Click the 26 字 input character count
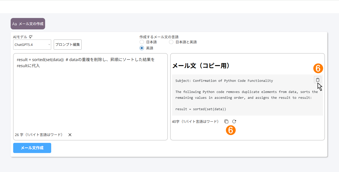Screen dimensions: 339x172 point(39,135)
